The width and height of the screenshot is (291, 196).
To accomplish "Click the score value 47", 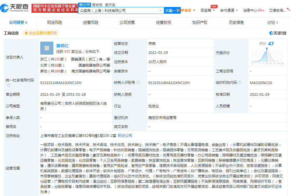I will click(271, 44).
